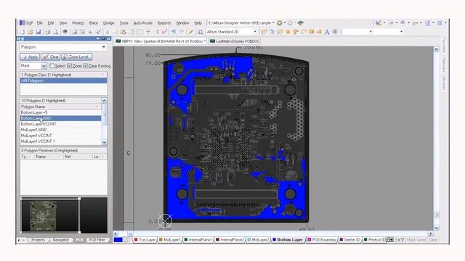The height and width of the screenshot is (261, 465).
Task: Click the Undo arrow toolbar icon
Action: pos(174,32)
